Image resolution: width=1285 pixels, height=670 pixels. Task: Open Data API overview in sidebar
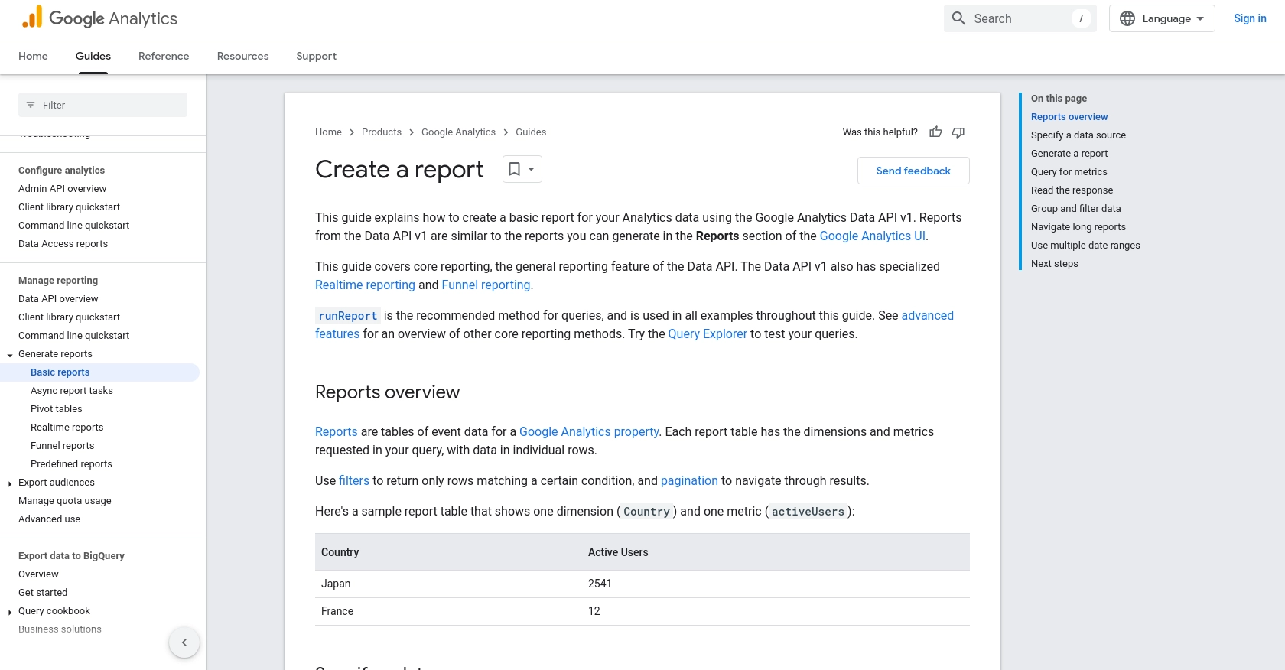[58, 299]
